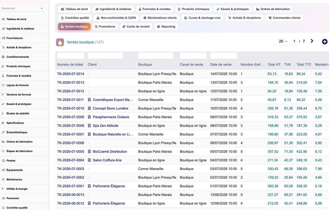Open the Tableau de bord tab
The width and height of the screenshot is (336, 210).
point(74,9)
